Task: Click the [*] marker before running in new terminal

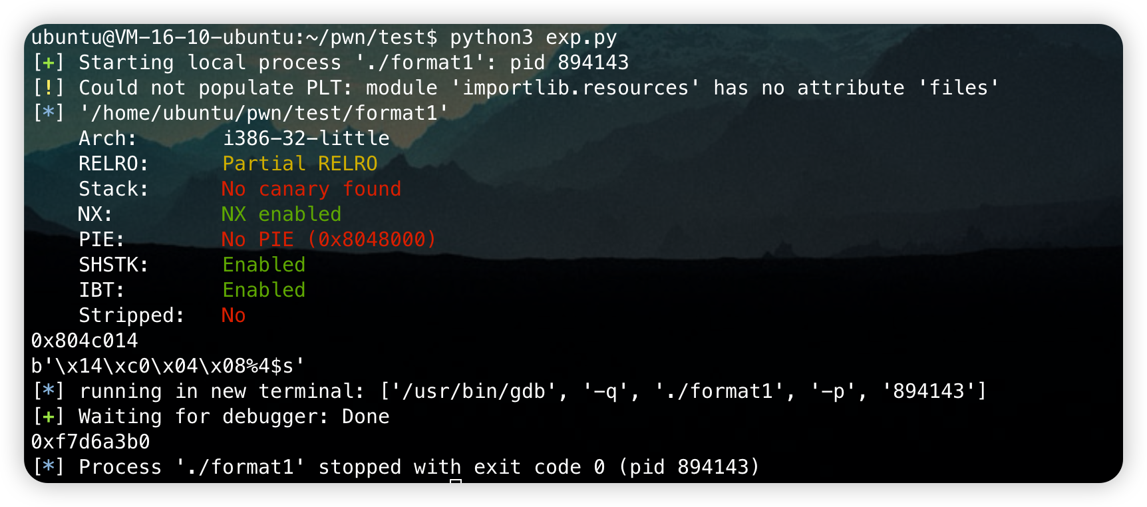Action: point(49,391)
